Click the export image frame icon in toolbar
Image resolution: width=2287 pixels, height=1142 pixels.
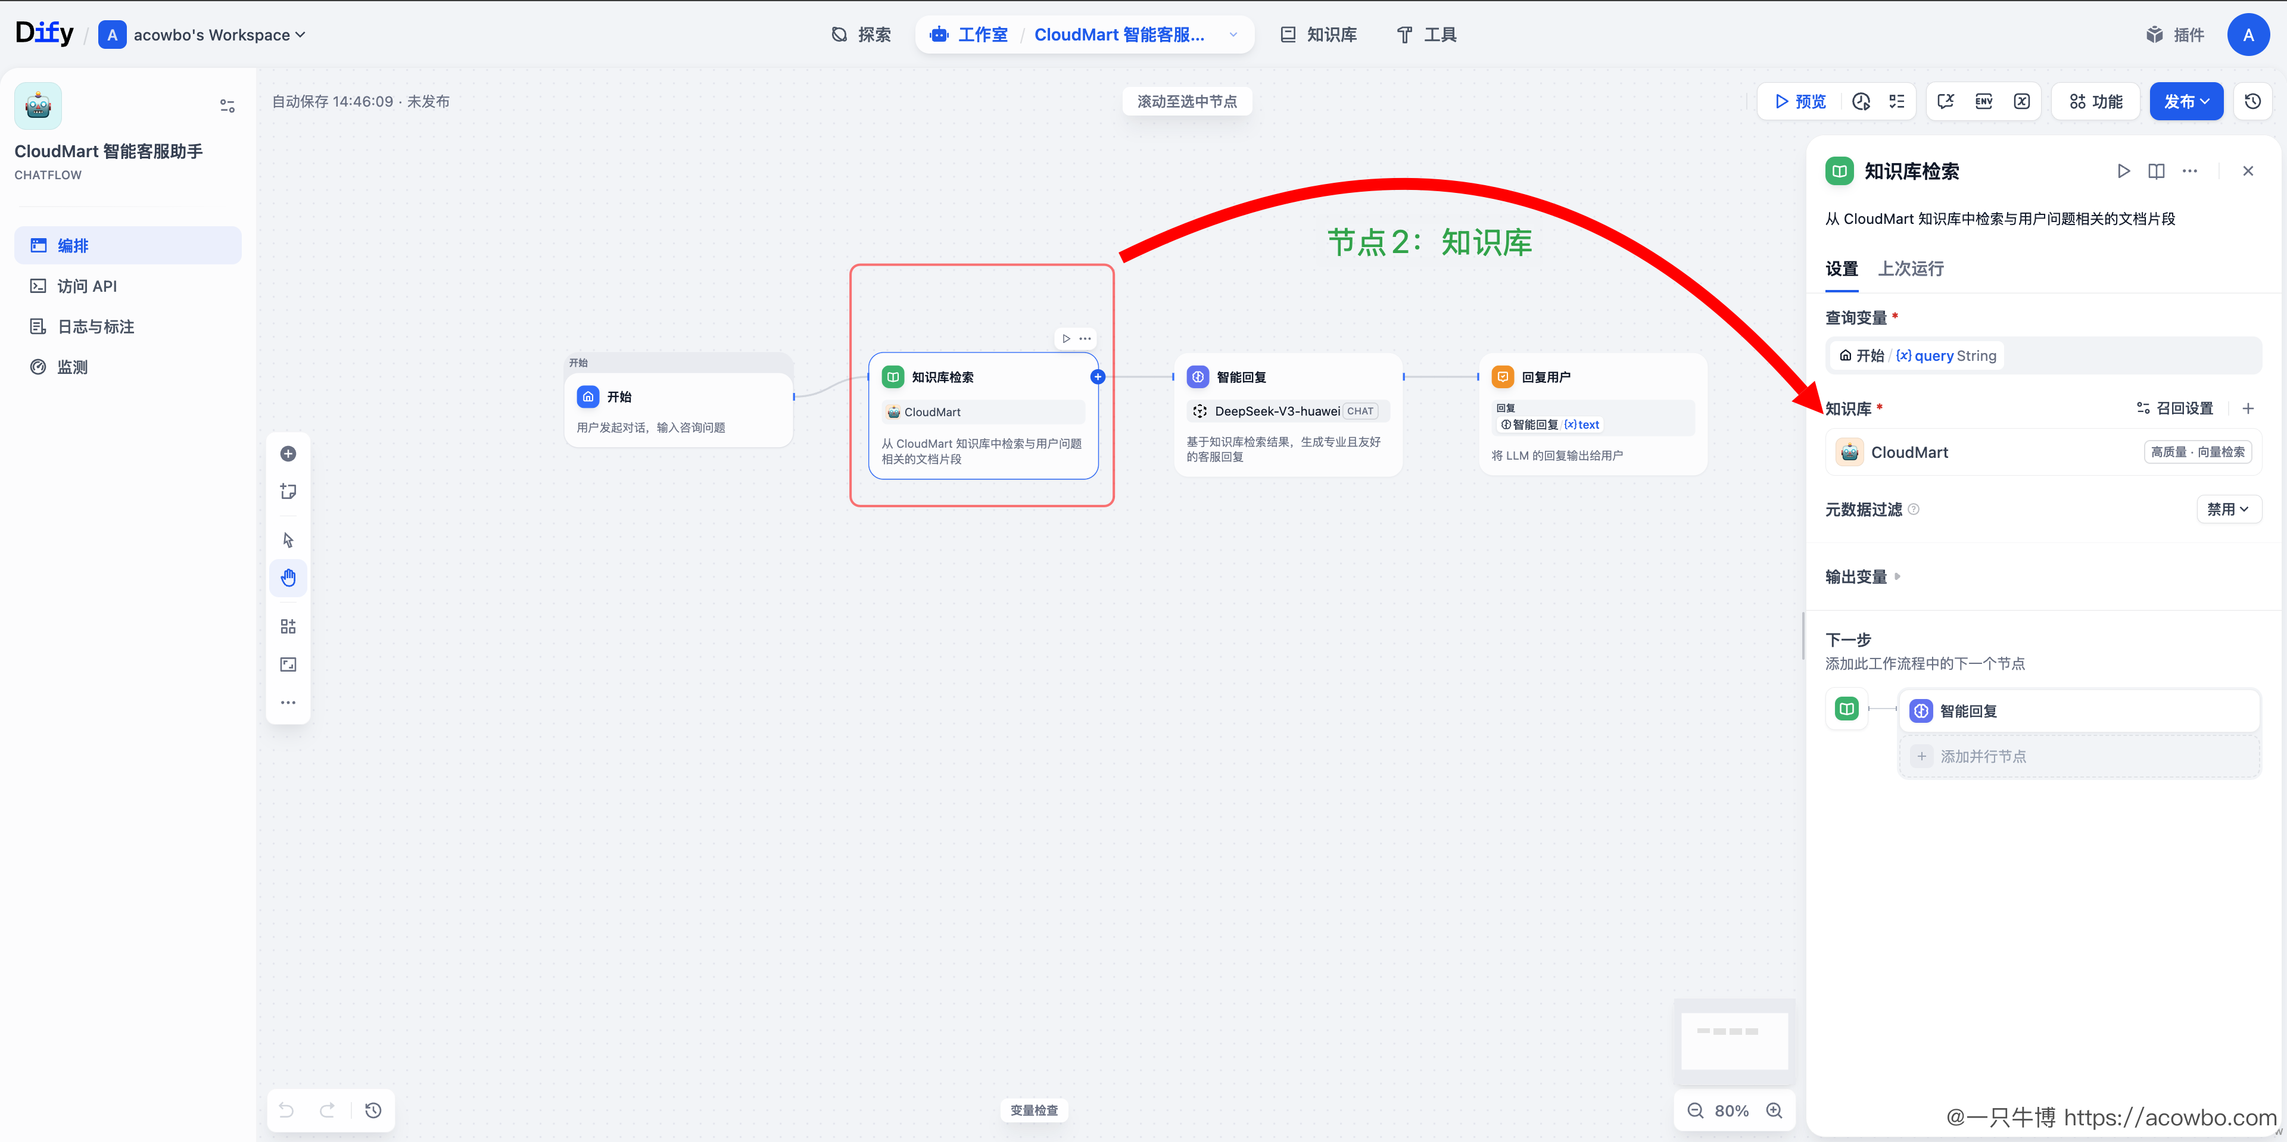(288, 664)
